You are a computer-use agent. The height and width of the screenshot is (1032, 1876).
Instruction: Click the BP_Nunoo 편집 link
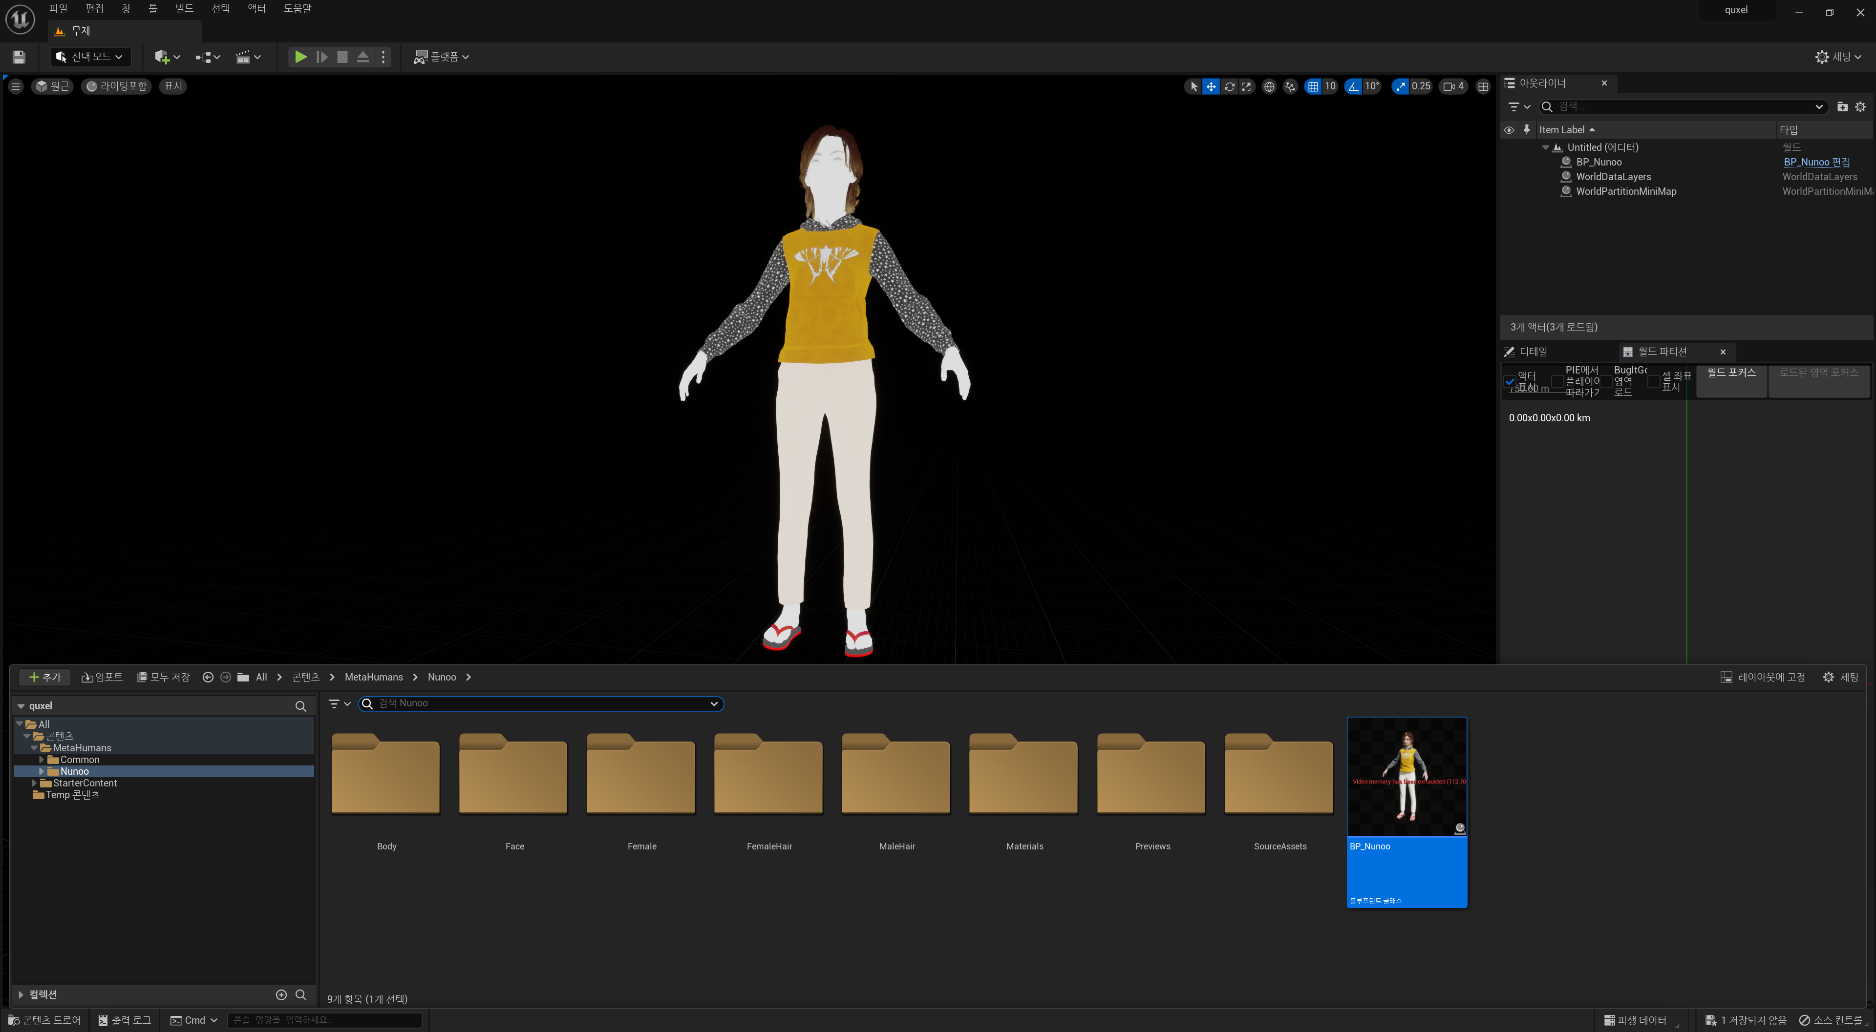point(1816,162)
